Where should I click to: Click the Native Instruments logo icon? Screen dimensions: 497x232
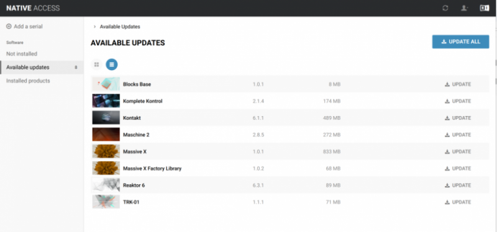point(485,8)
